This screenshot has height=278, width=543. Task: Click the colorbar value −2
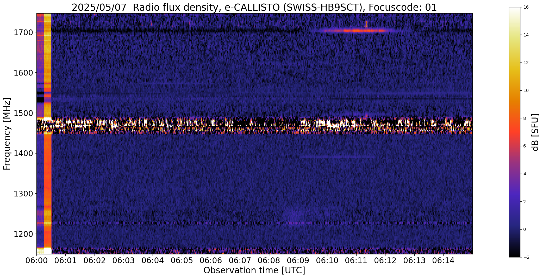526,257
